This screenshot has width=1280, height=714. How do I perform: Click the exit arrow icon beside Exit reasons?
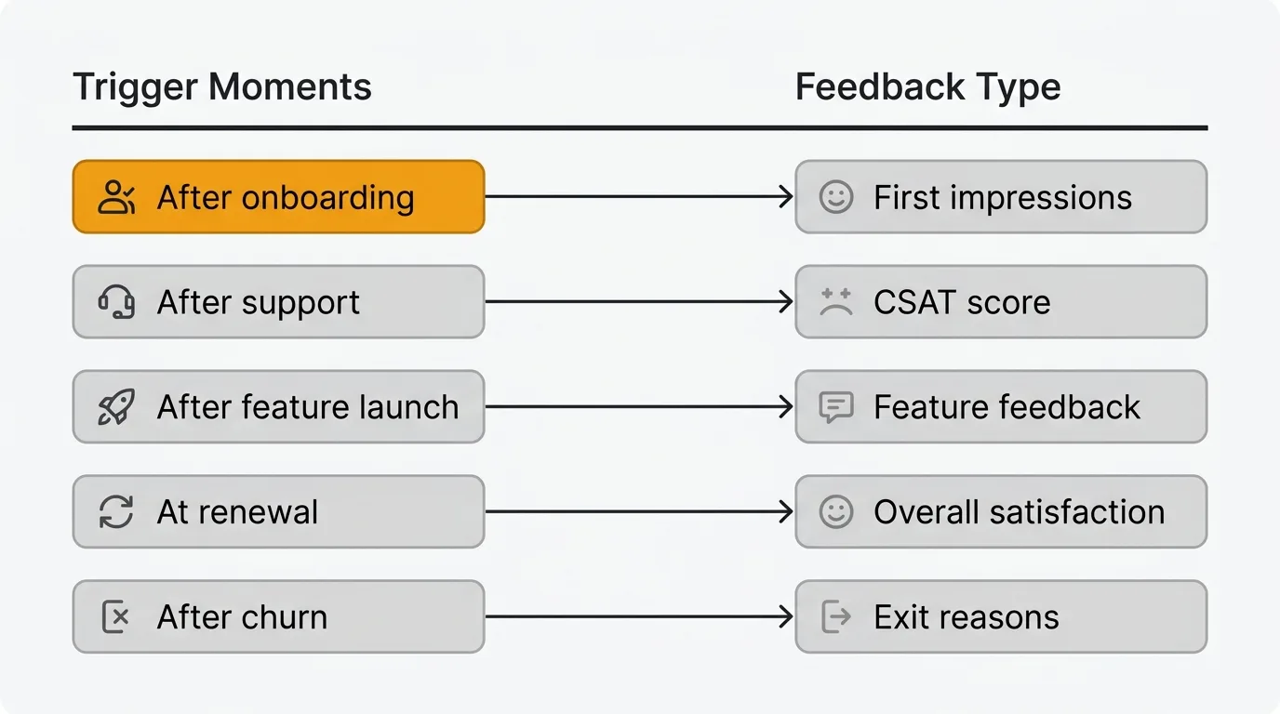[x=835, y=617]
